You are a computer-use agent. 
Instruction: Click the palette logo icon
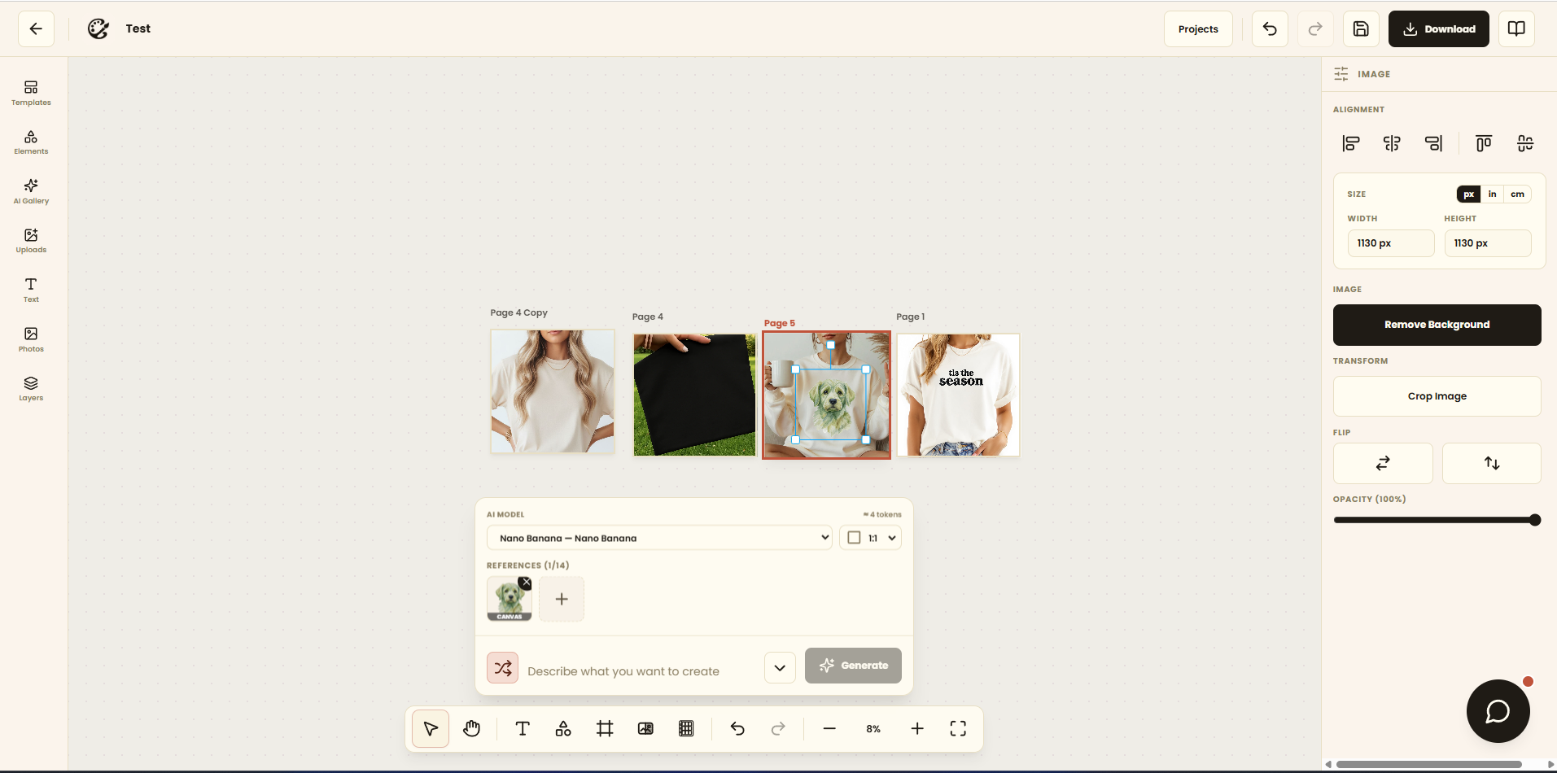point(98,28)
